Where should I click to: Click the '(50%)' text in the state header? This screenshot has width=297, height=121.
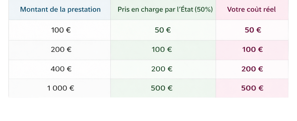tap(204, 10)
